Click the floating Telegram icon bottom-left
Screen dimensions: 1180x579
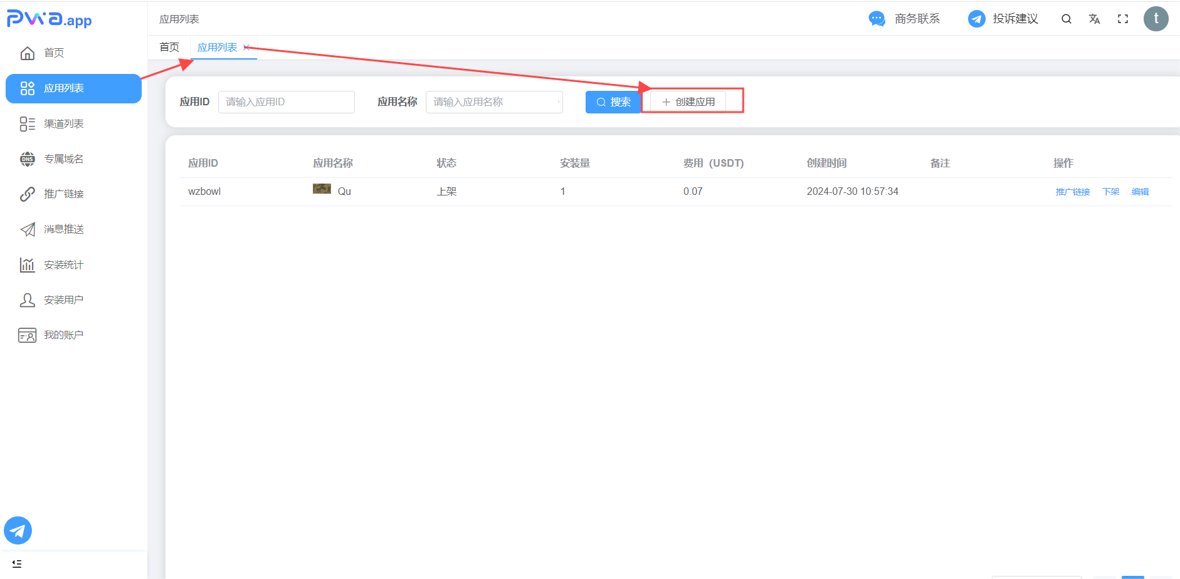(x=18, y=531)
